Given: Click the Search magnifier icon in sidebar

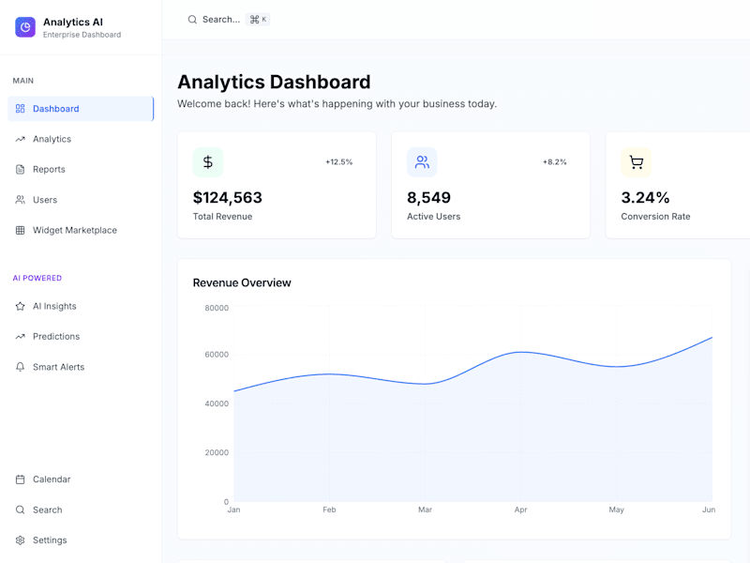Looking at the screenshot, I should 20,510.
